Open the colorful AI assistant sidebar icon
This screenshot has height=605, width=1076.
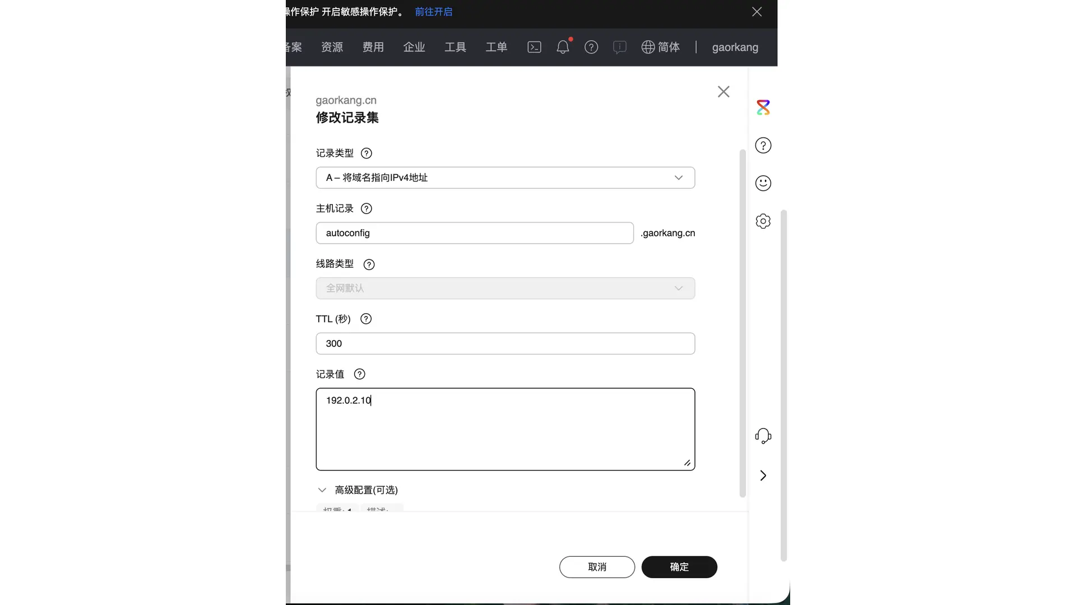click(x=763, y=108)
